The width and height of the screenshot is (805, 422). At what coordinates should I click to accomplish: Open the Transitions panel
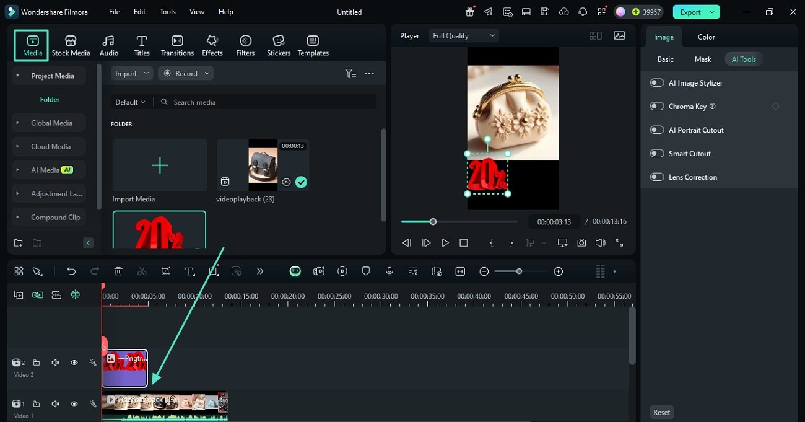click(x=177, y=46)
